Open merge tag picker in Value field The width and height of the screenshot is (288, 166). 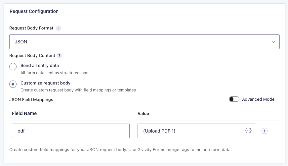[248, 131]
